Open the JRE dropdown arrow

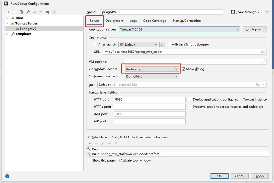click(264, 85)
